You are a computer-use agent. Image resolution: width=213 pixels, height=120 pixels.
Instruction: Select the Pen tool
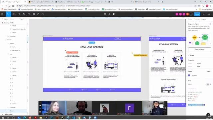[24, 14]
